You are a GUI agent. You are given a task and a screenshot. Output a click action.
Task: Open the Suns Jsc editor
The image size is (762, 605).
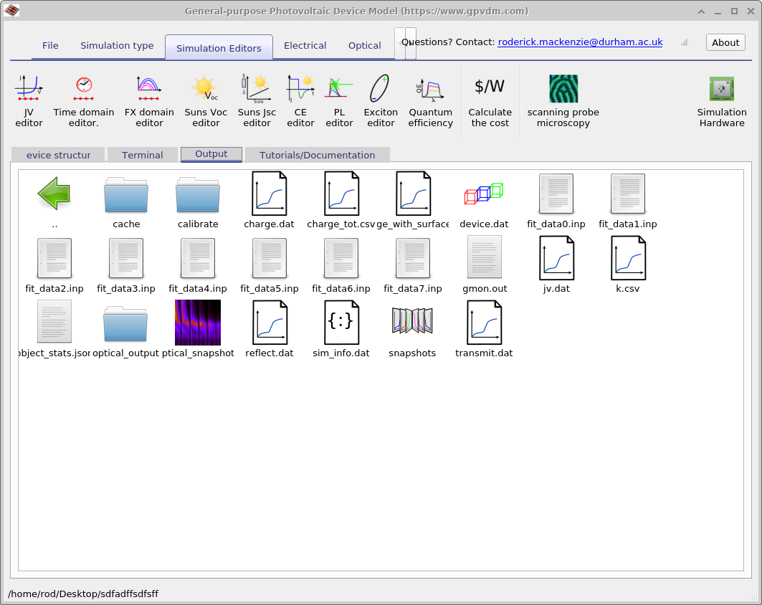(x=257, y=100)
